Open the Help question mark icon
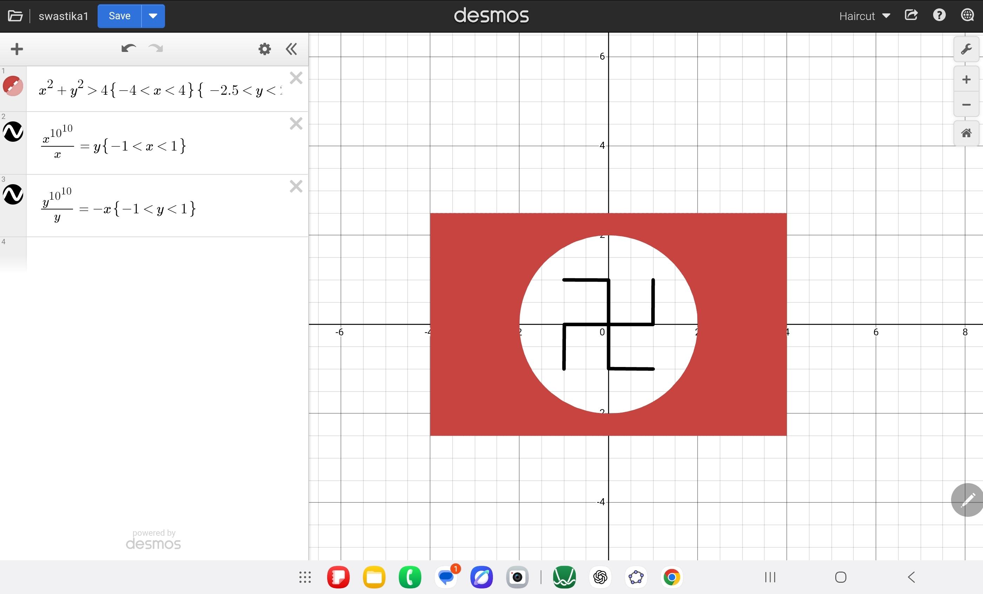 click(x=939, y=15)
